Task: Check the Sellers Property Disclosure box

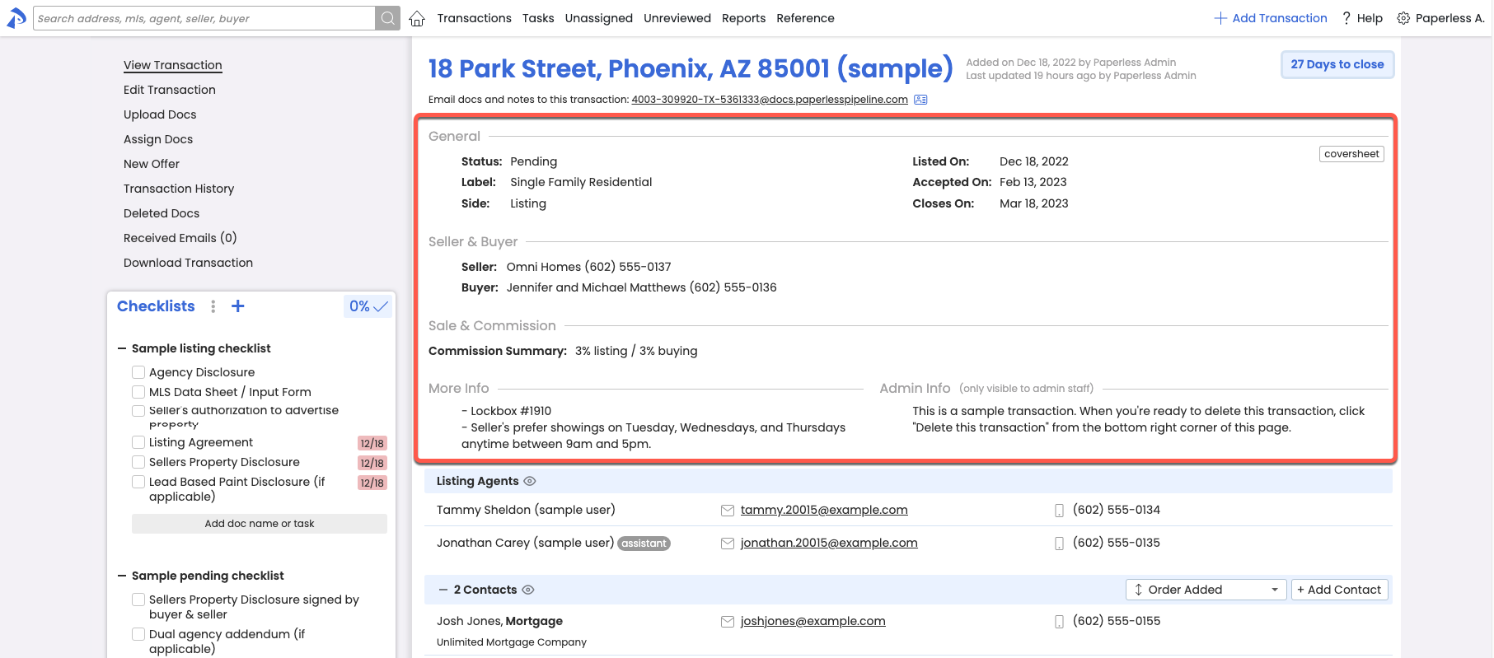Action: coord(138,462)
